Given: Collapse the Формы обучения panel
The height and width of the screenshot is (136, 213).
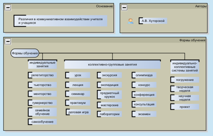Looking at the screenshot, I should tap(8, 41).
